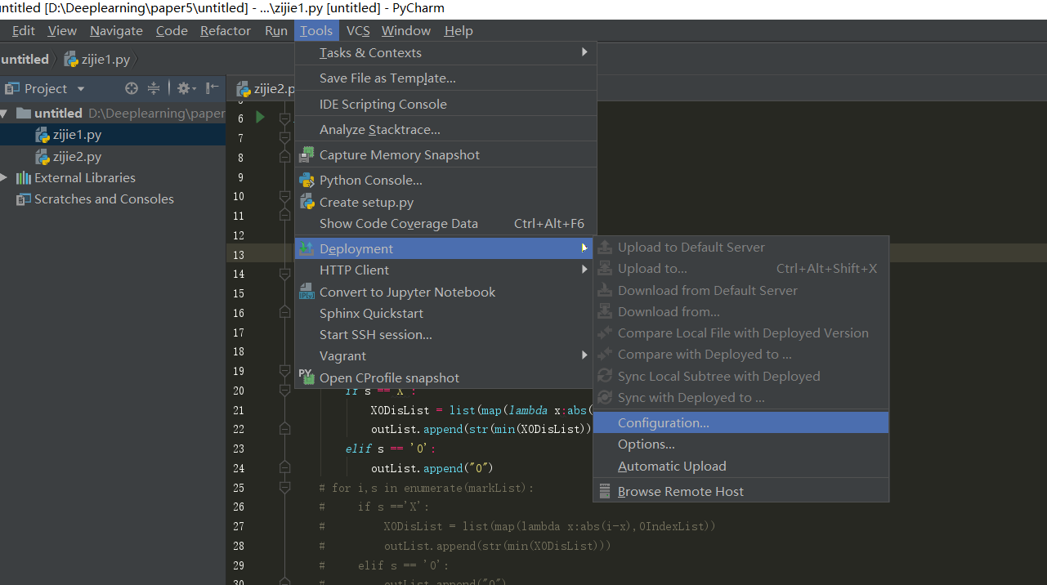1047x585 pixels.
Task: Click the Capture Memory Snapshot icon
Action: pyautogui.click(x=306, y=154)
